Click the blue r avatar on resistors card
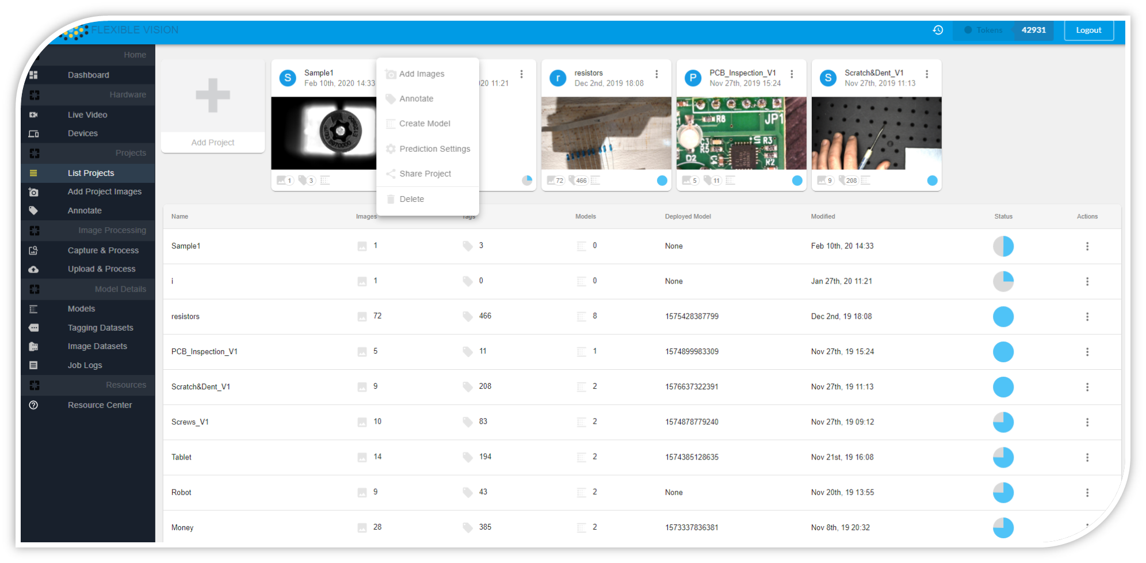 557,78
